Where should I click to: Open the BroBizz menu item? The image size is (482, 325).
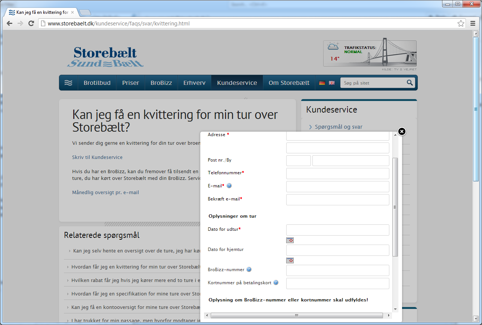161,83
